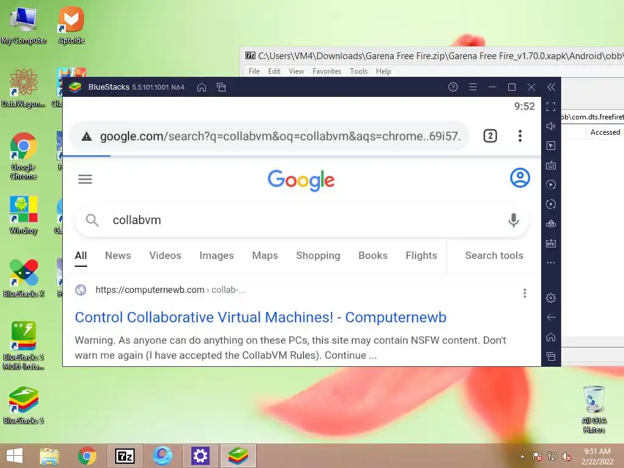Click the Google account profile icon
Screen dimensions: 624x468
[520, 178]
